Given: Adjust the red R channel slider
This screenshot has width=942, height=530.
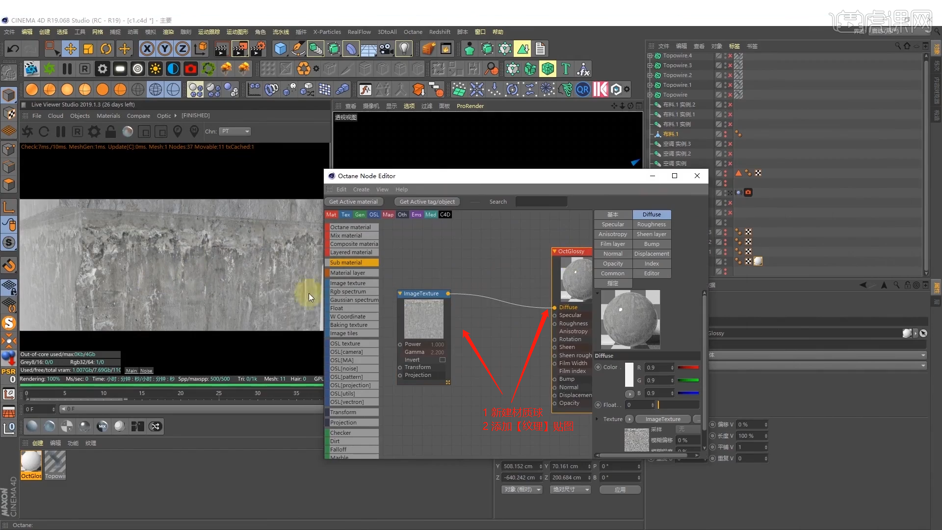Looking at the screenshot, I should (688, 367).
